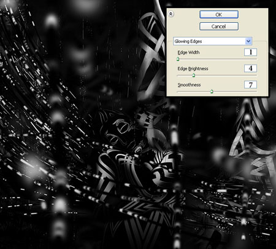Click the Smoothness value field
Viewport: 276px width, 249px height.
250,85
